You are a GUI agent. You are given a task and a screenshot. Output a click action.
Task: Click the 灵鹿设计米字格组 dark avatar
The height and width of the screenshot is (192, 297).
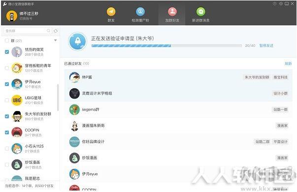click(x=74, y=93)
